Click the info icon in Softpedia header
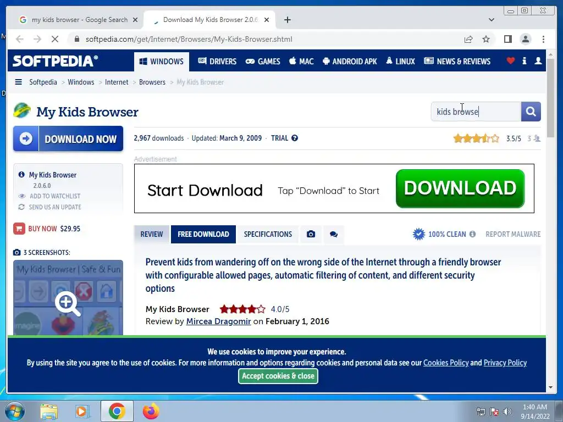 click(x=524, y=61)
